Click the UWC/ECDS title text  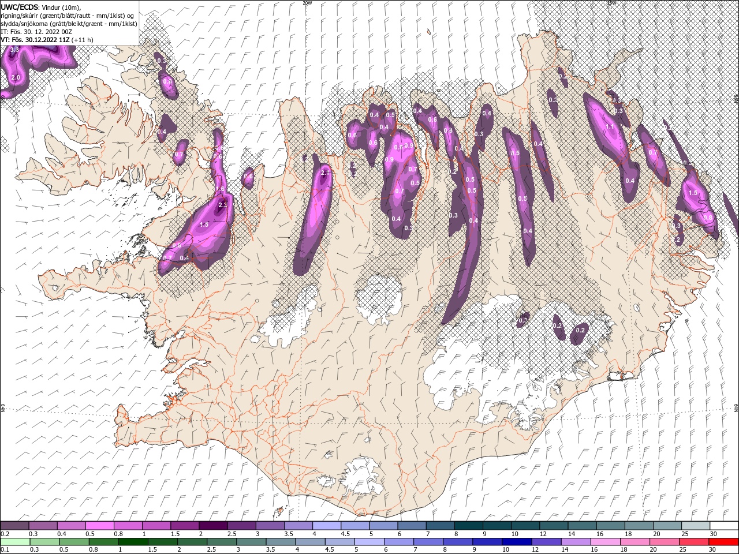pos(20,6)
